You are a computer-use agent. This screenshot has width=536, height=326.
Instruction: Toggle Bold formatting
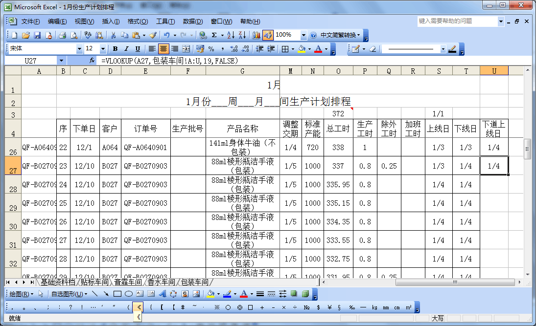(x=114, y=48)
